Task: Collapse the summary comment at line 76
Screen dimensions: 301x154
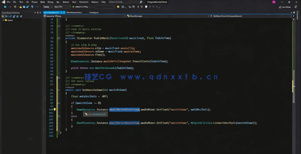Action: (59, 26)
